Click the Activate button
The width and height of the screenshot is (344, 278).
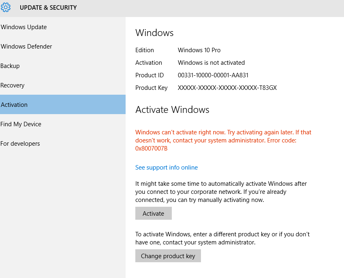153,213
